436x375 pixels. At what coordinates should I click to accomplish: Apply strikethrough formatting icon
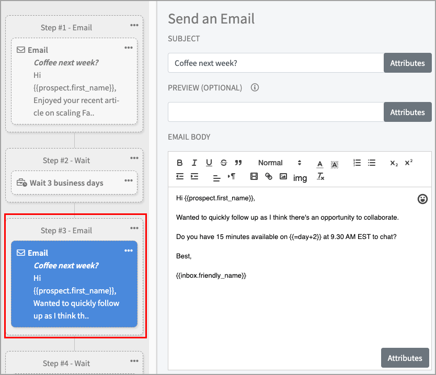(x=224, y=163)
